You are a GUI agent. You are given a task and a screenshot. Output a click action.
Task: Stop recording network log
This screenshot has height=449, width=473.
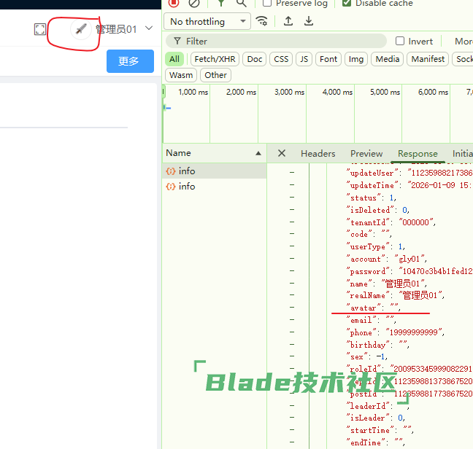pyautogui.click(x=174, y=3)
